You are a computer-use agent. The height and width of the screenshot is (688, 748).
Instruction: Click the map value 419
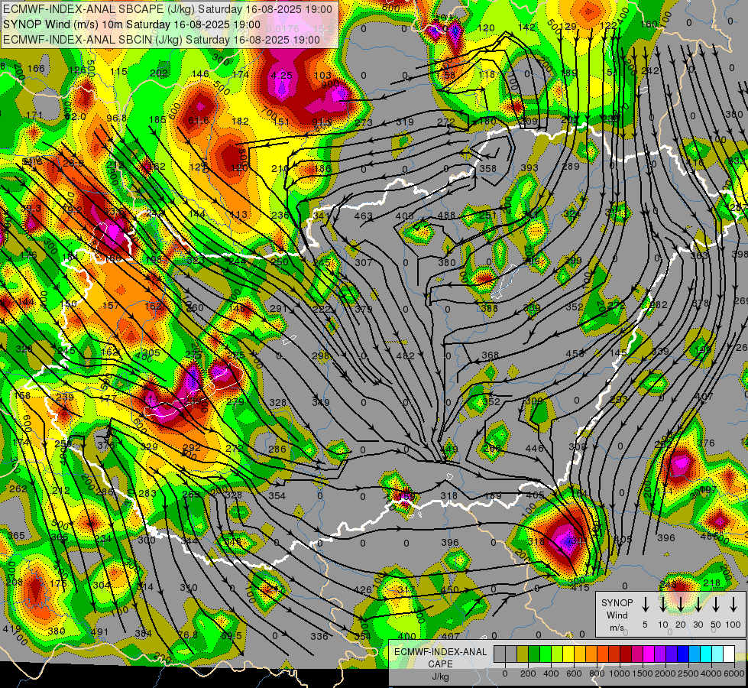[x=11, y=629]
